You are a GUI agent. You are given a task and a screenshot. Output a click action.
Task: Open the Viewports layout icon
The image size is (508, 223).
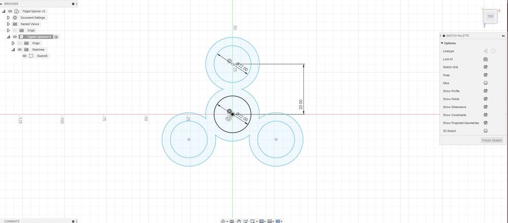click(x=277, y=221)
